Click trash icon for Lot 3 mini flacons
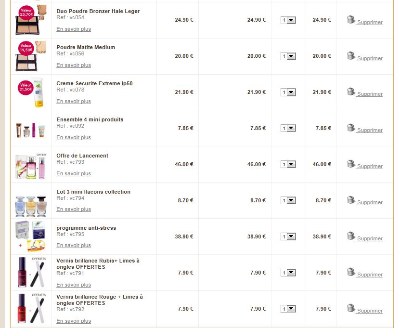The height and width of the screenshot is (328, 400). (x=351, y=200)
